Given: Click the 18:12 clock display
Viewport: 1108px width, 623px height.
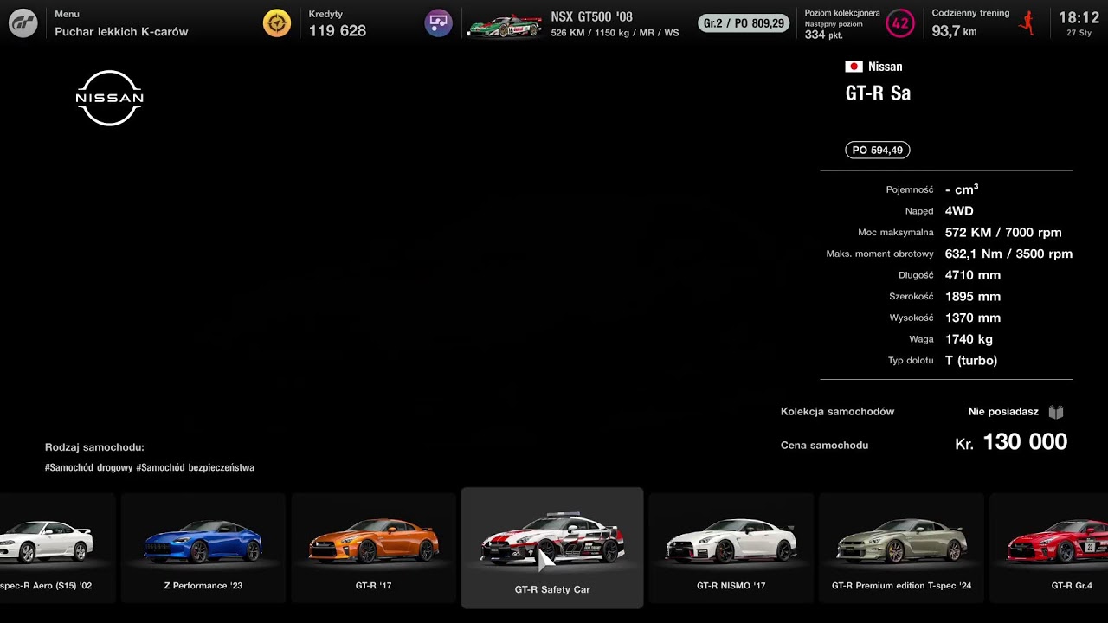Looking at the screenshot, I should pos(1079,17).
